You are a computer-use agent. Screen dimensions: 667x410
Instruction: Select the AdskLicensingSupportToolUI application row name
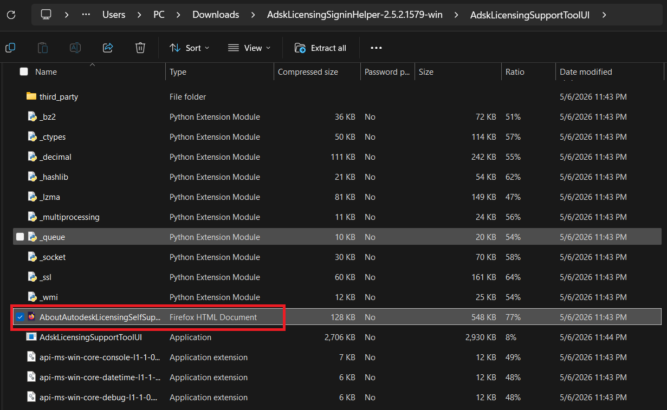91,337
